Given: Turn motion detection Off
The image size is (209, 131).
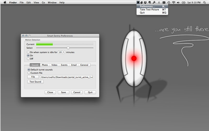Looking at the screenshot, I should coord(28,59).
